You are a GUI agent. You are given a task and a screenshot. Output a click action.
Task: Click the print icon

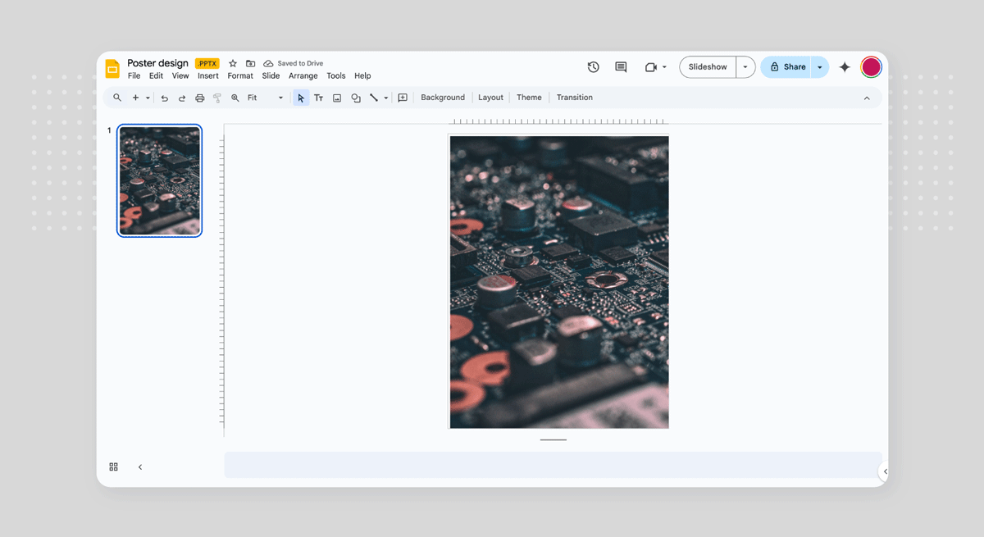pos(199,98)
